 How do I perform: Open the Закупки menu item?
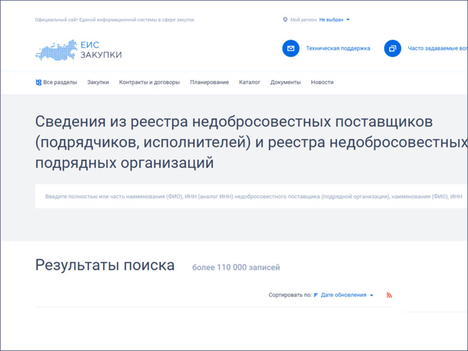point(98,82)
